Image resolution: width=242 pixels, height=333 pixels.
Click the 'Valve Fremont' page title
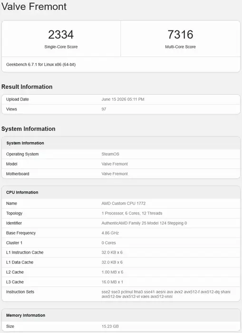pyautogui.click(x=34, y=6)
